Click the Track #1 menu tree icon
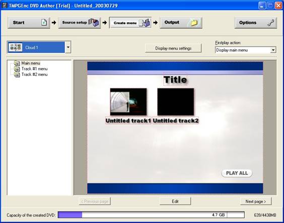Image resolution: width=284 pixels, height=223 pixels. tap(17, 69)
